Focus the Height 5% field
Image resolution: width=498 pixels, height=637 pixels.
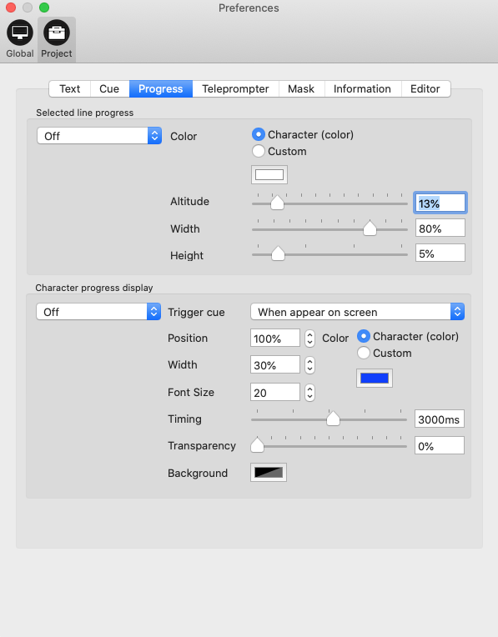(440, 253)
